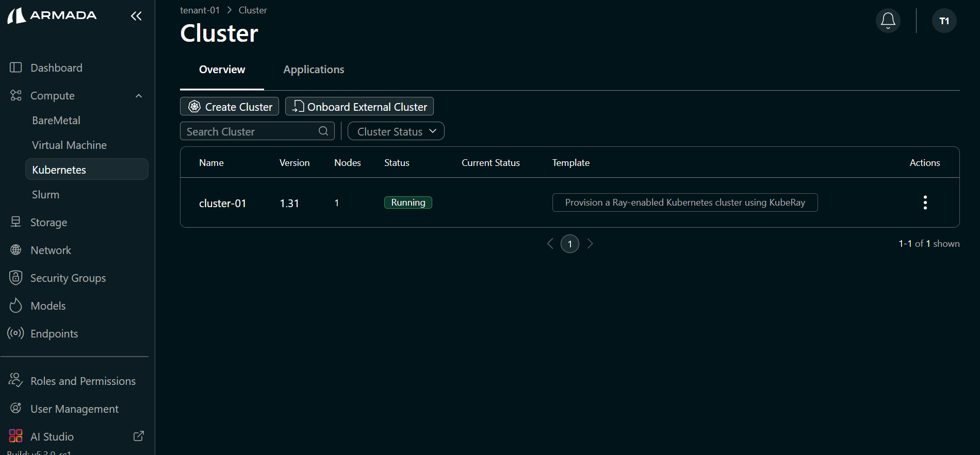
Task: Switch to the Applications tab
Action: [x=314, y=70]
